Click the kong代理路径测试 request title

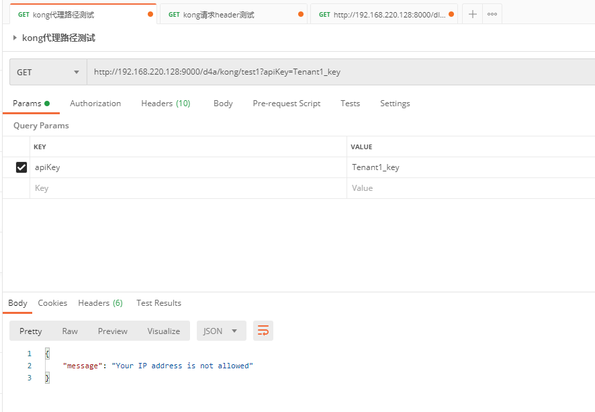click(58, 38)
